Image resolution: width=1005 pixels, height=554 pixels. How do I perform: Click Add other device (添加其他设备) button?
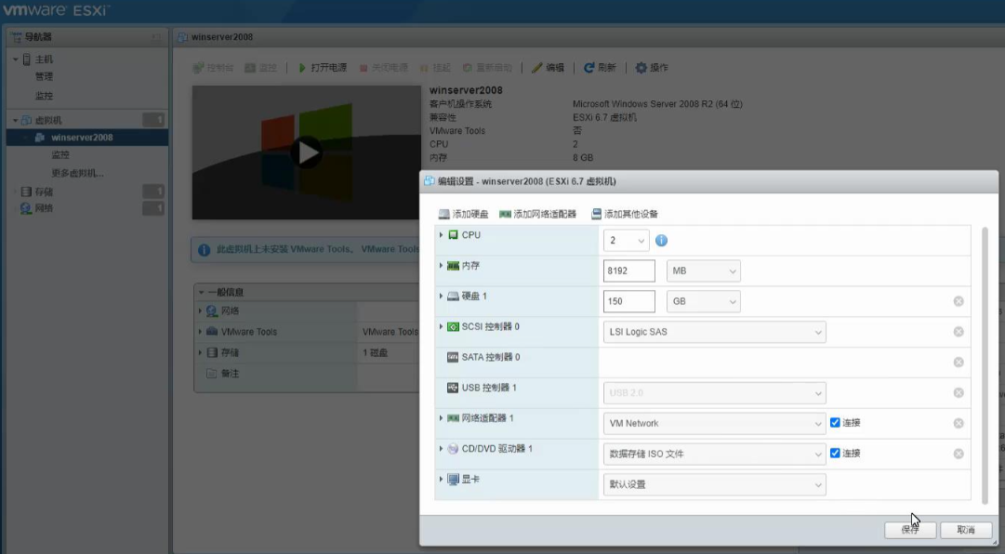point(624,214)
